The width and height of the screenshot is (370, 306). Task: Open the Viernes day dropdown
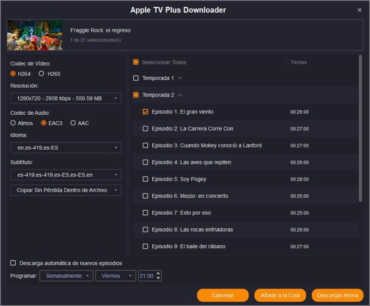(x=116, y=276)
